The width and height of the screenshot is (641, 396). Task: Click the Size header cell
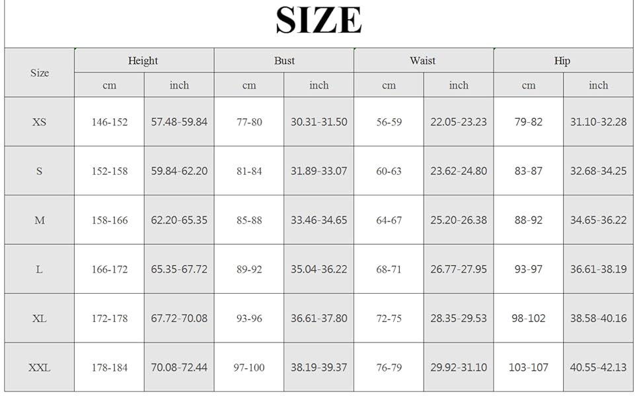40,73
